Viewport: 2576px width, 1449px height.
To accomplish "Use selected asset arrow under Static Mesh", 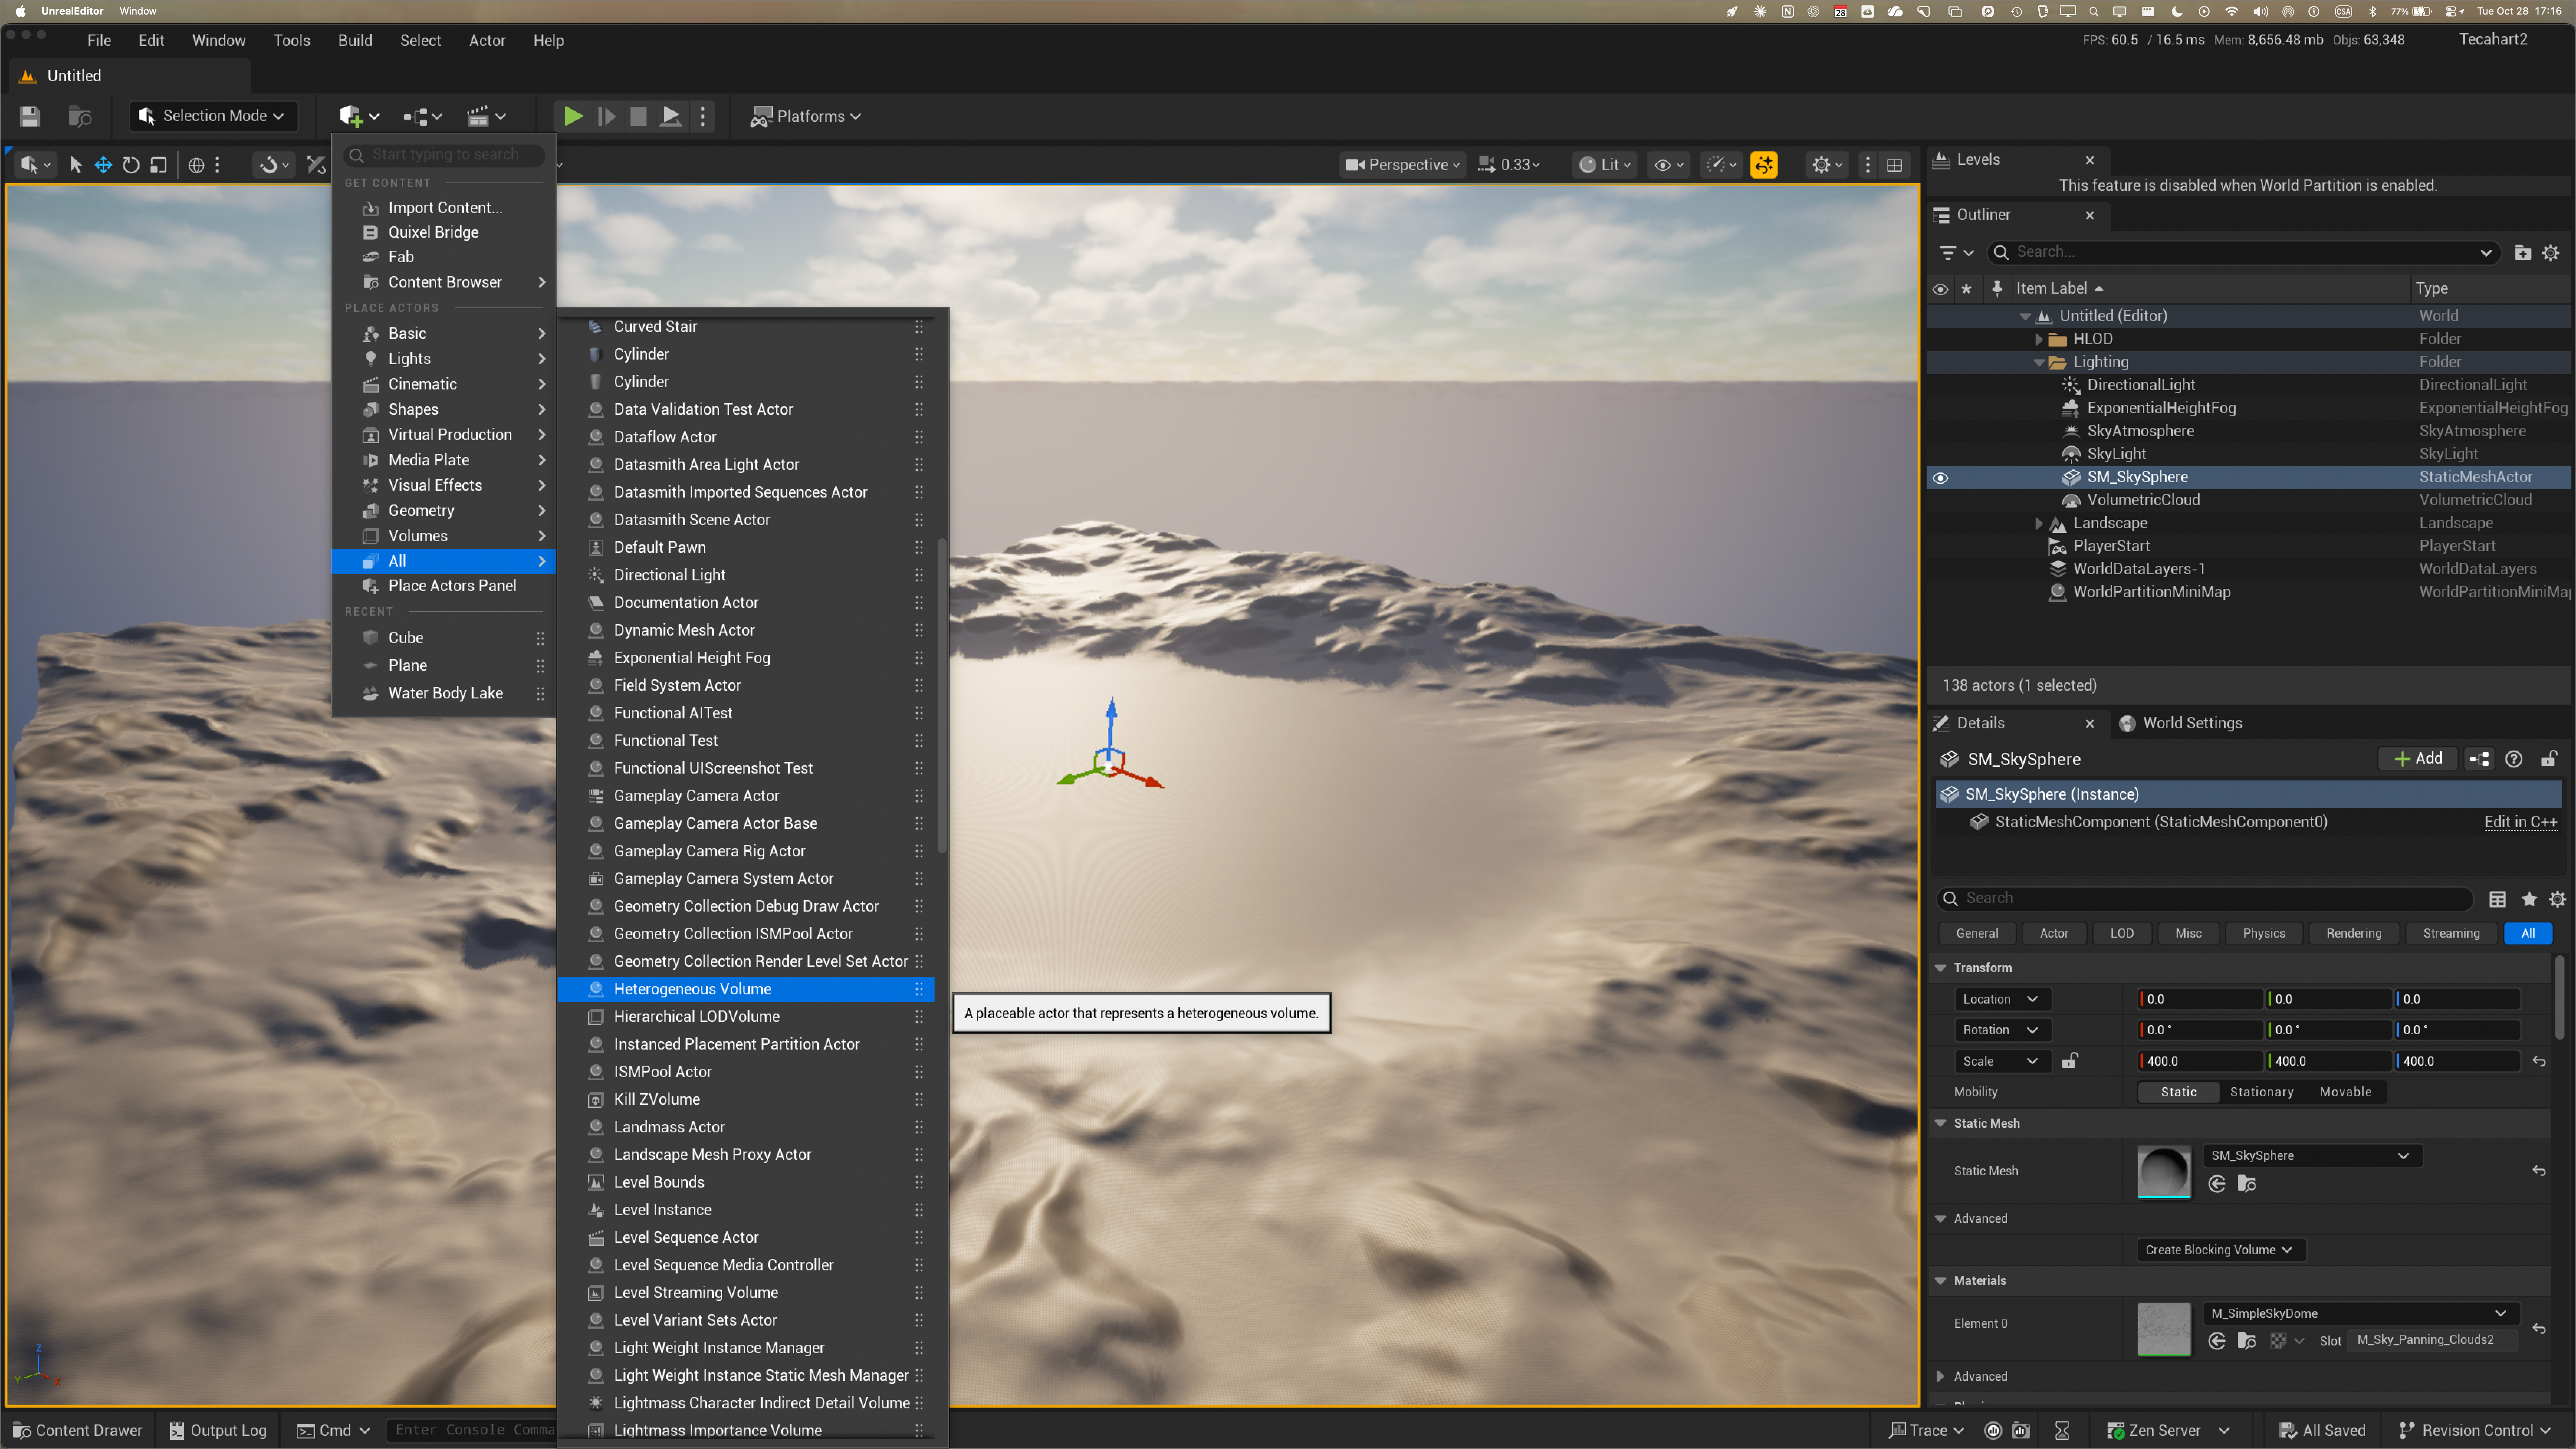I will click(x=2217, y=1184).
